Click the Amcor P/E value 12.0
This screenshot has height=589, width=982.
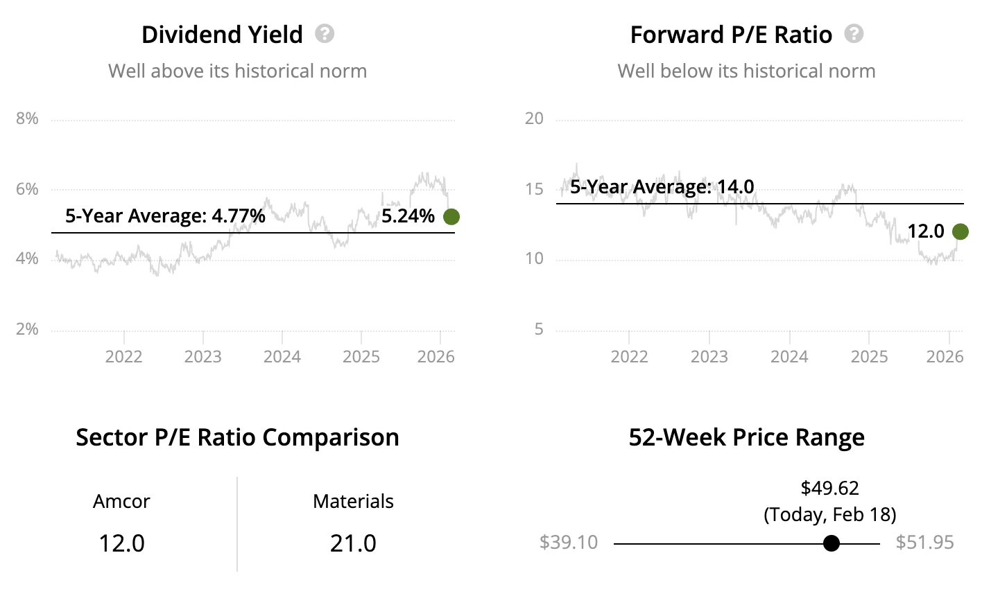(121, 543)
